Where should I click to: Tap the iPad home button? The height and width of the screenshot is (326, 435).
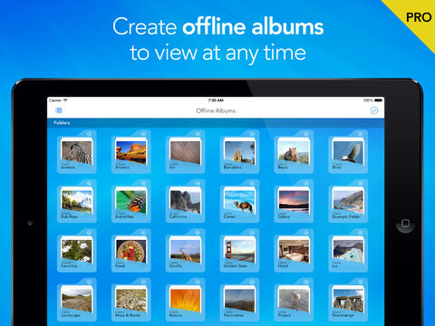click(405, 224)
